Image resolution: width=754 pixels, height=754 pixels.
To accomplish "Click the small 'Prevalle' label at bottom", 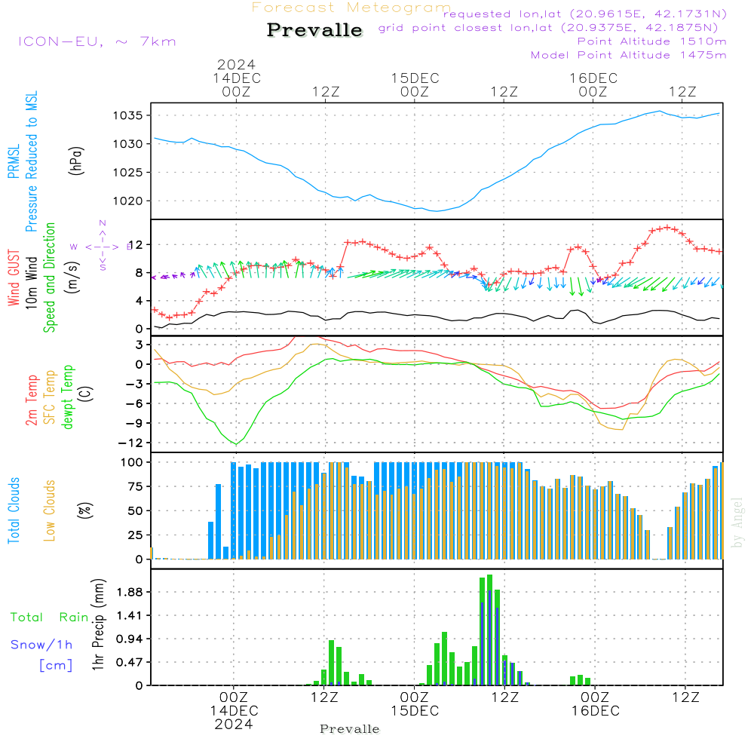I will pyautogui.click(x=350, y=729).
